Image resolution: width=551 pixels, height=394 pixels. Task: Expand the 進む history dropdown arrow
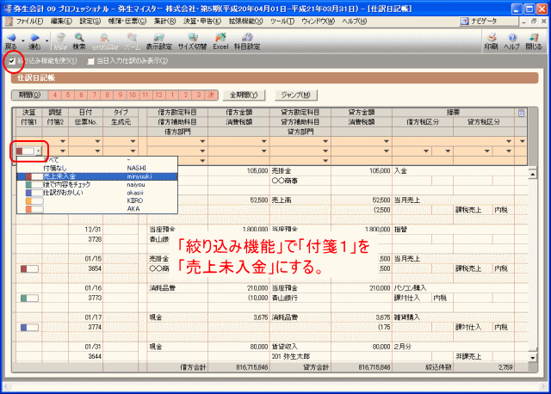pos(46,40)
